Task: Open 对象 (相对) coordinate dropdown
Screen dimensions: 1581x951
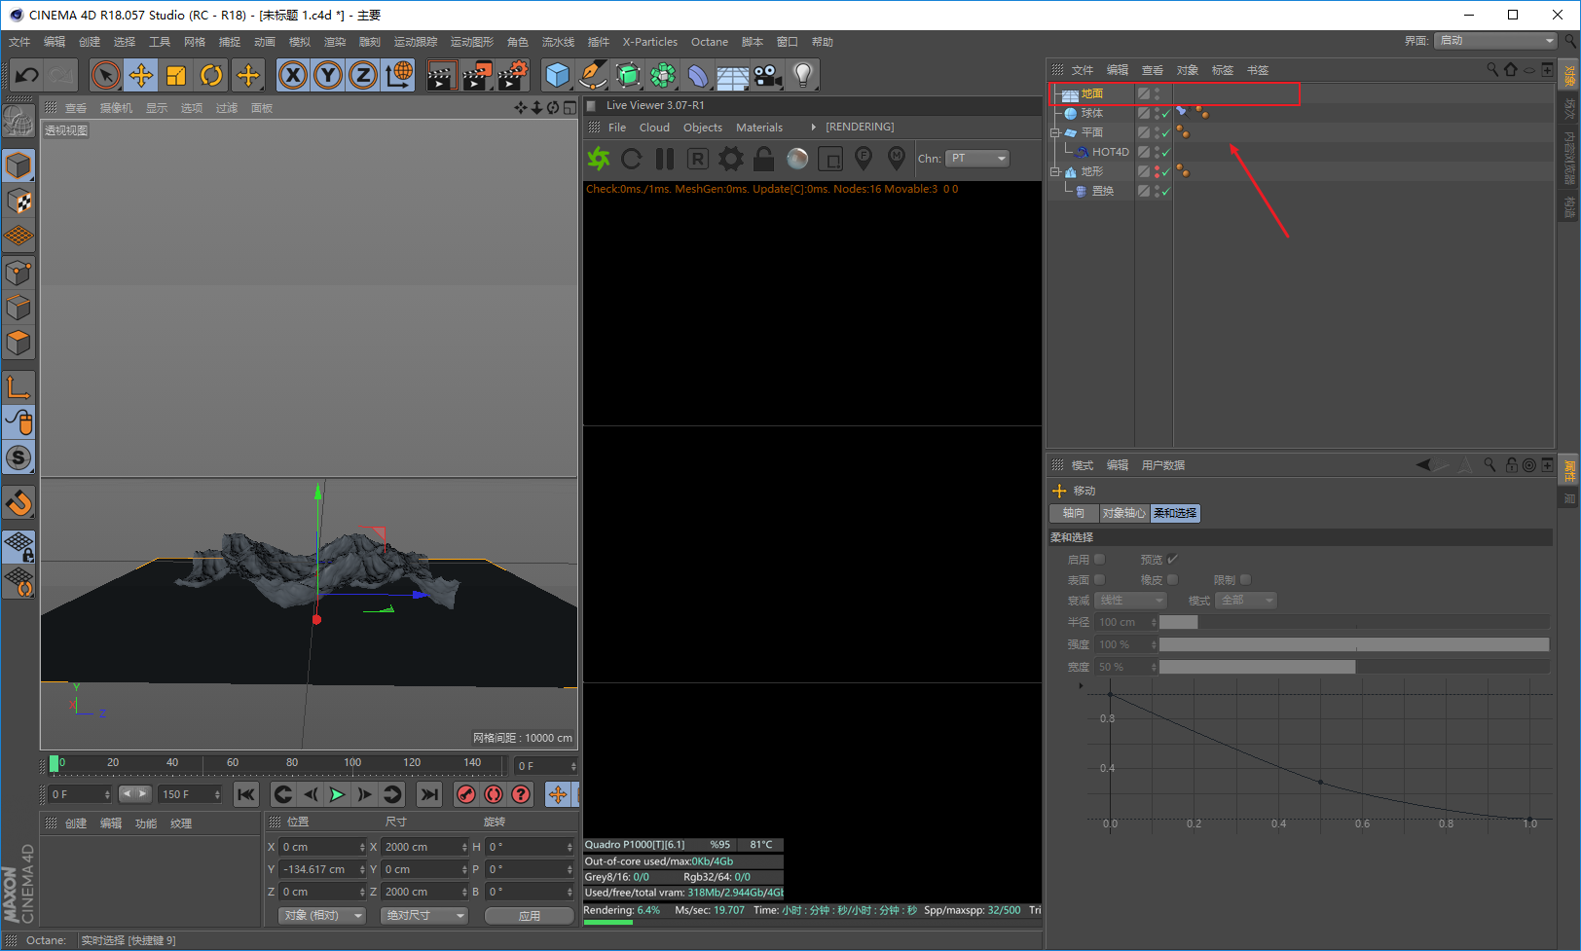Action: pos(323,916)
